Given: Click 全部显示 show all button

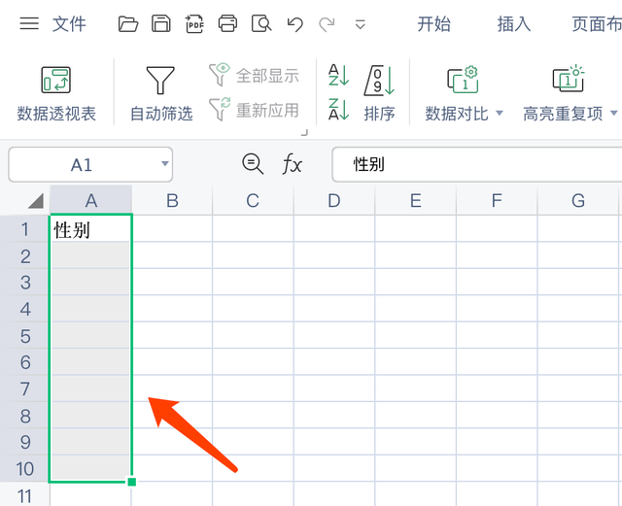Looking at the screenshot, I should [x=255, y=75].
